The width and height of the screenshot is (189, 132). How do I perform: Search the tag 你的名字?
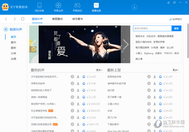click(151, 36)
